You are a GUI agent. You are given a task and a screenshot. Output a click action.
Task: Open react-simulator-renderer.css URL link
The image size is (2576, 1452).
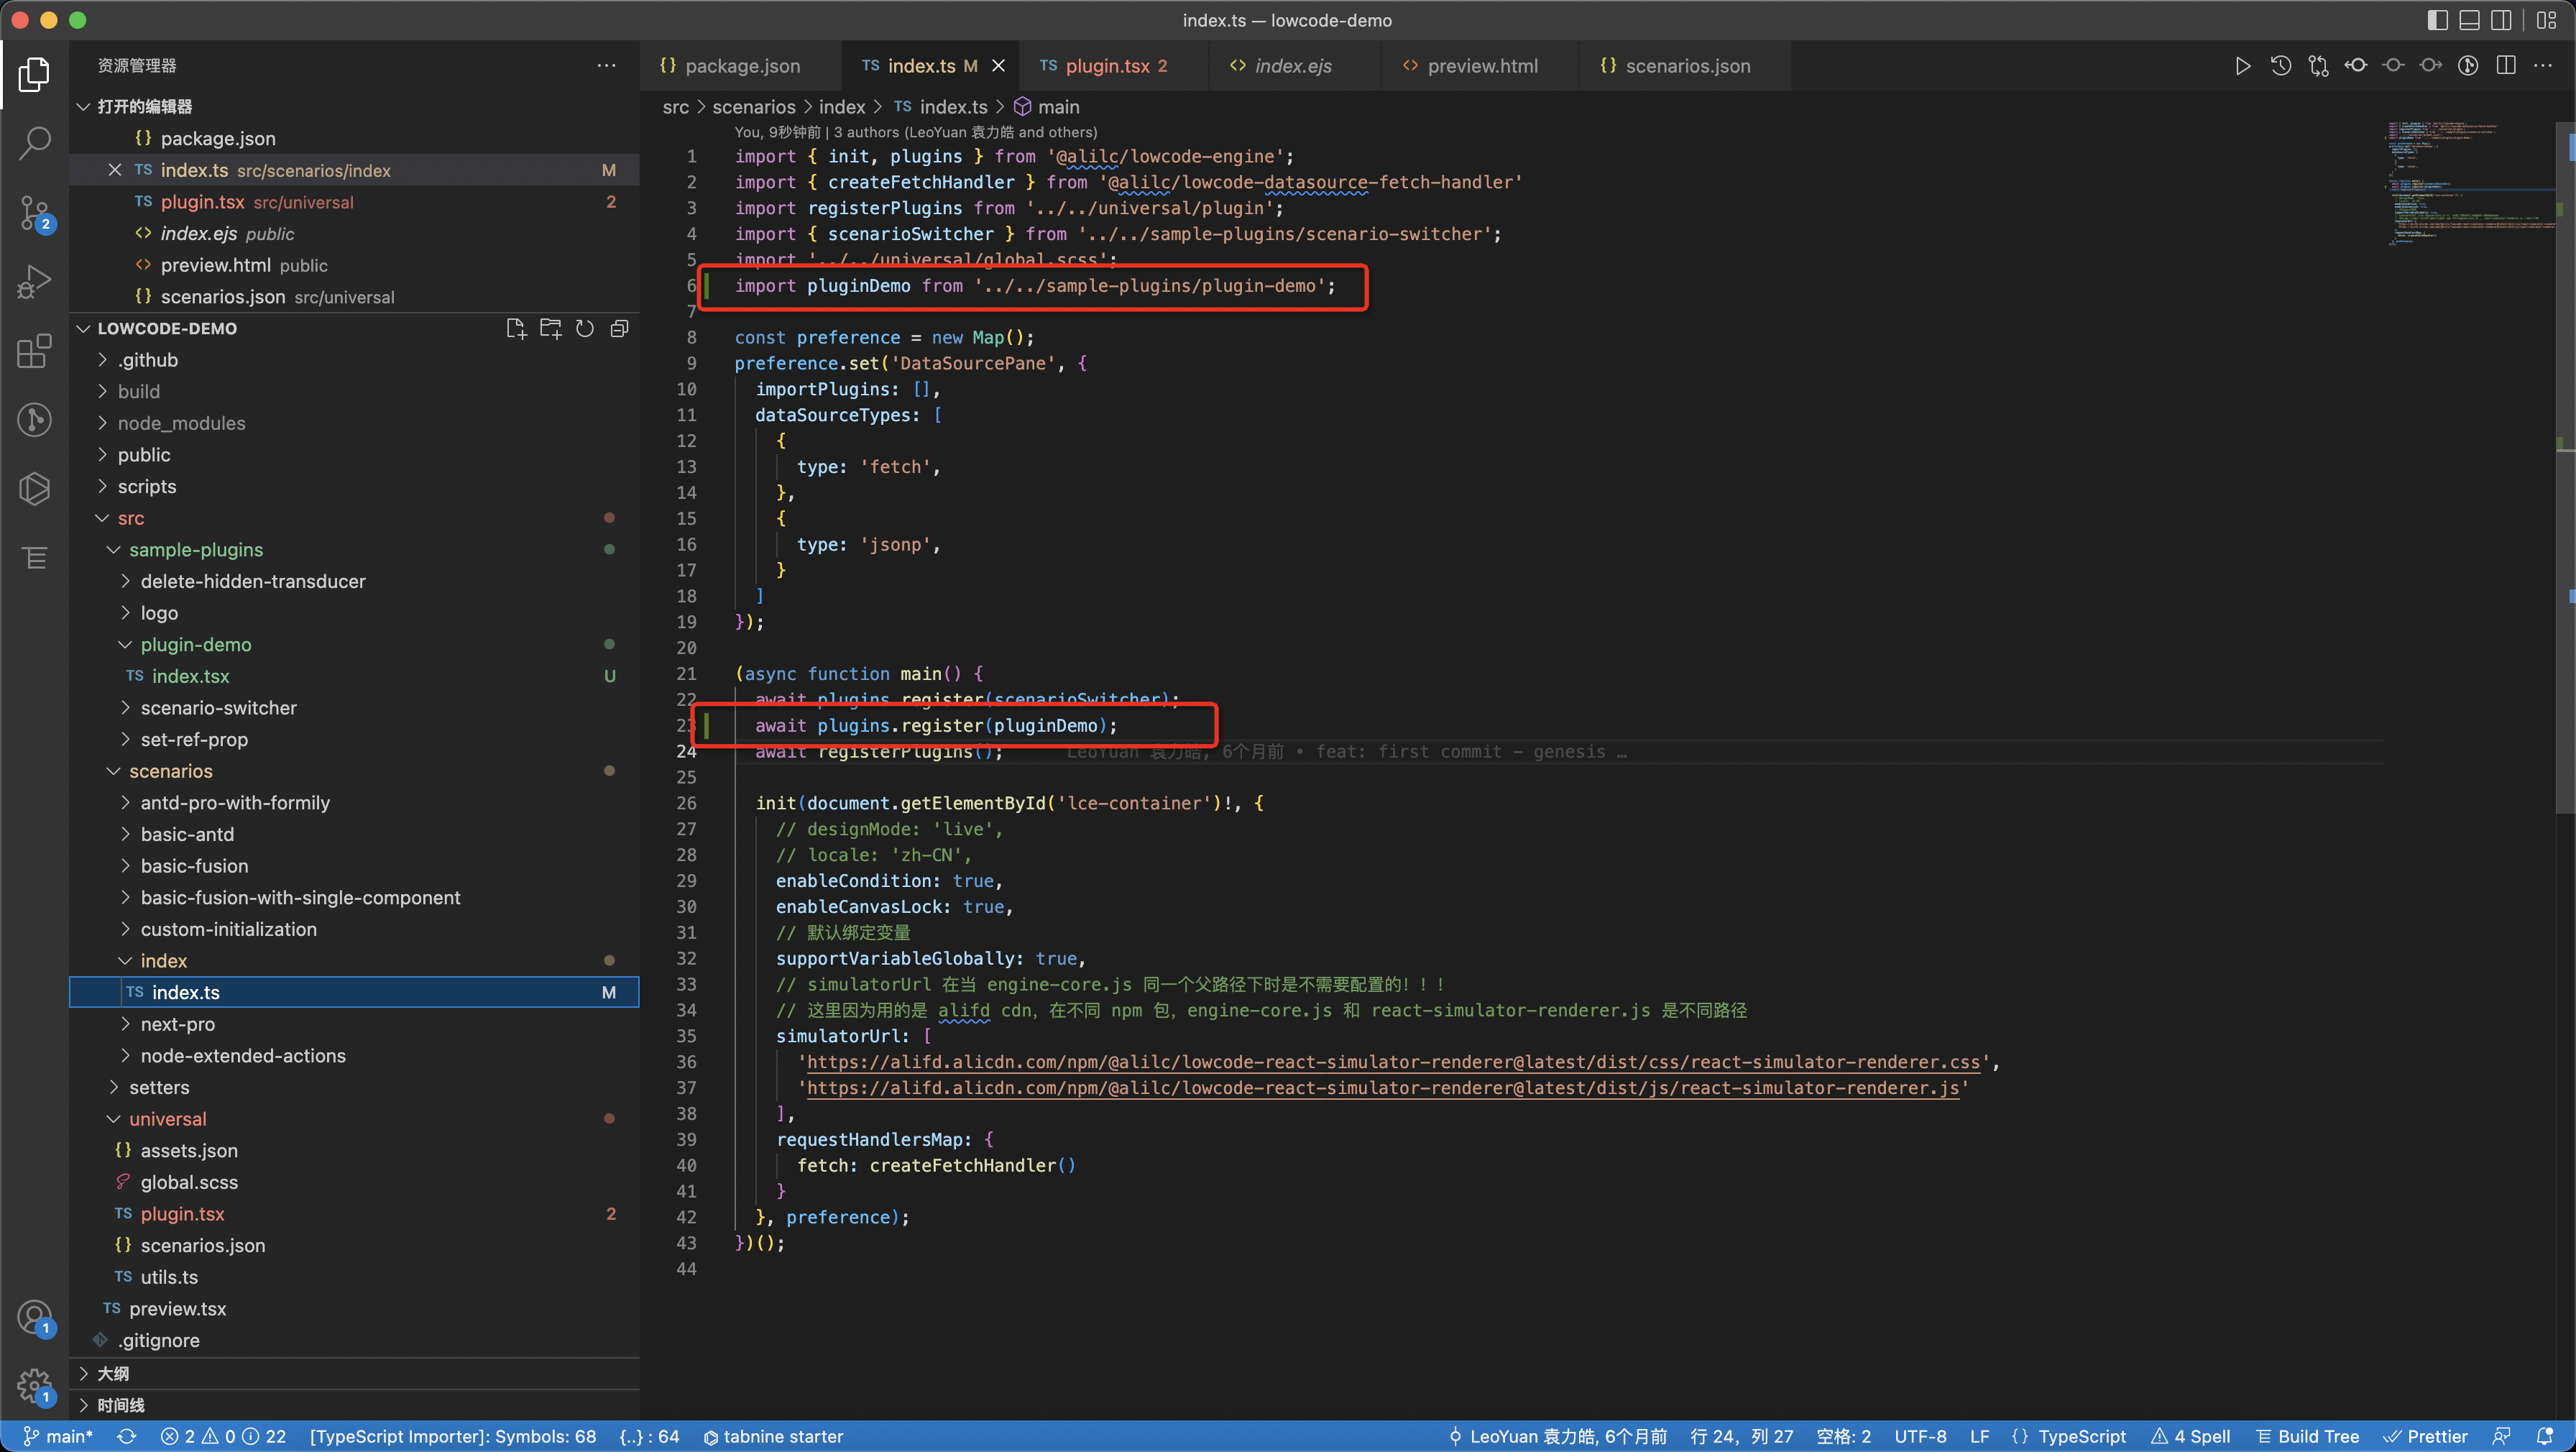point(1392,1062)
